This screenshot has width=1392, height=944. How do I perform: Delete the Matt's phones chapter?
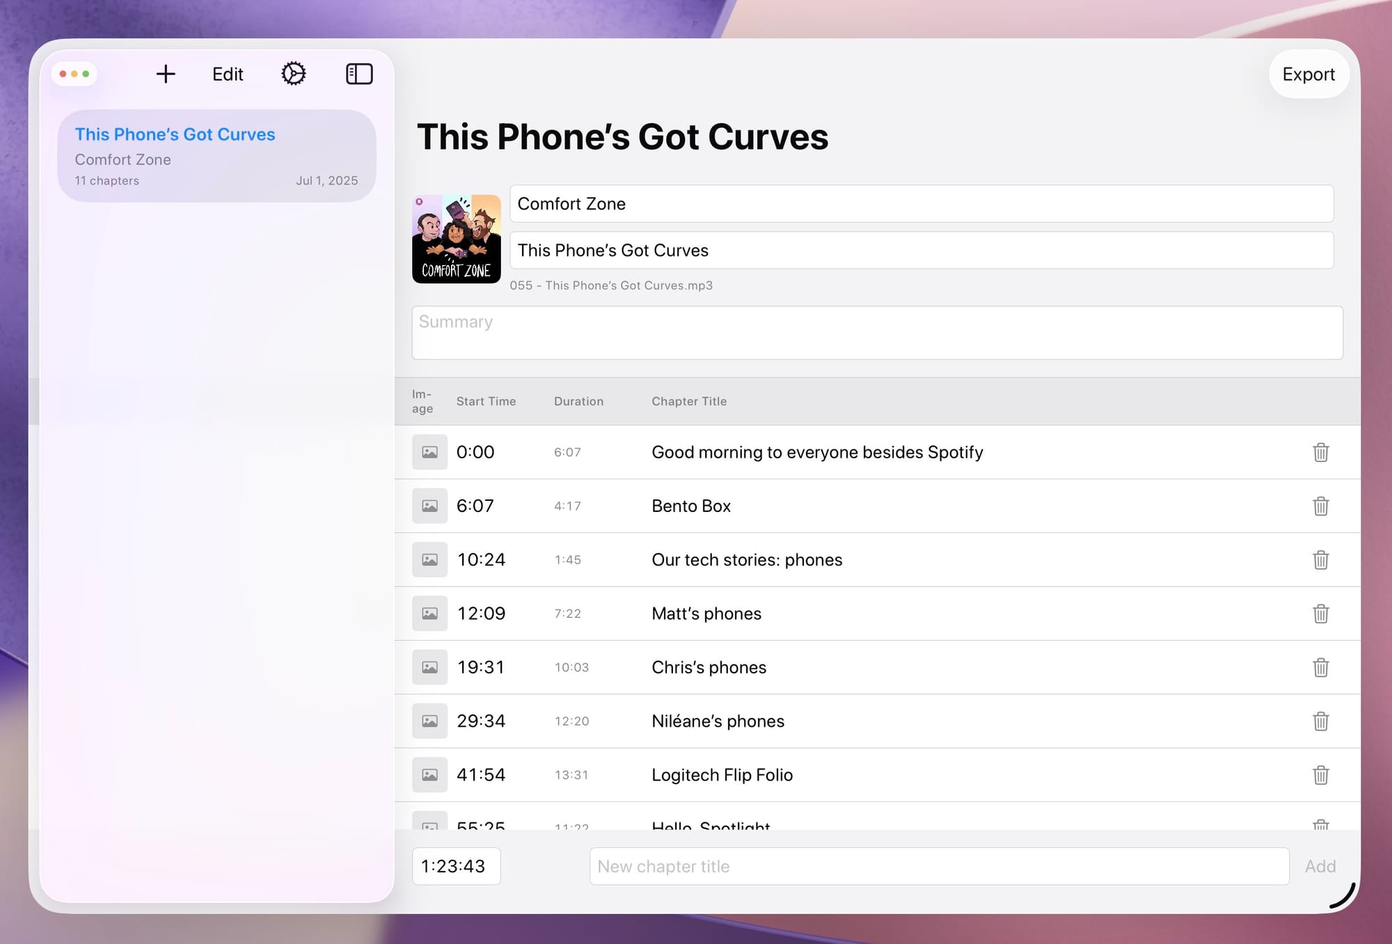click(x=1320, y=614)
